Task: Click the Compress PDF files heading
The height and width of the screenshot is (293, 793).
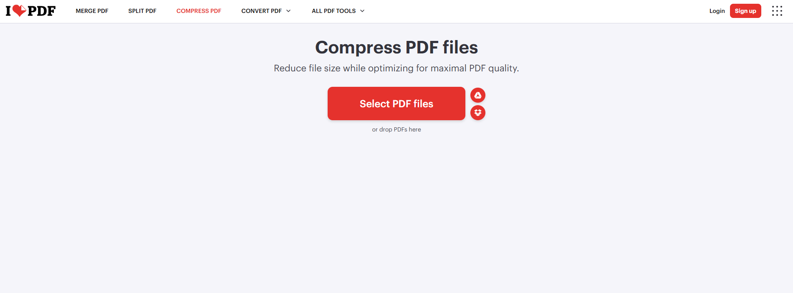Action: (396, 47)
